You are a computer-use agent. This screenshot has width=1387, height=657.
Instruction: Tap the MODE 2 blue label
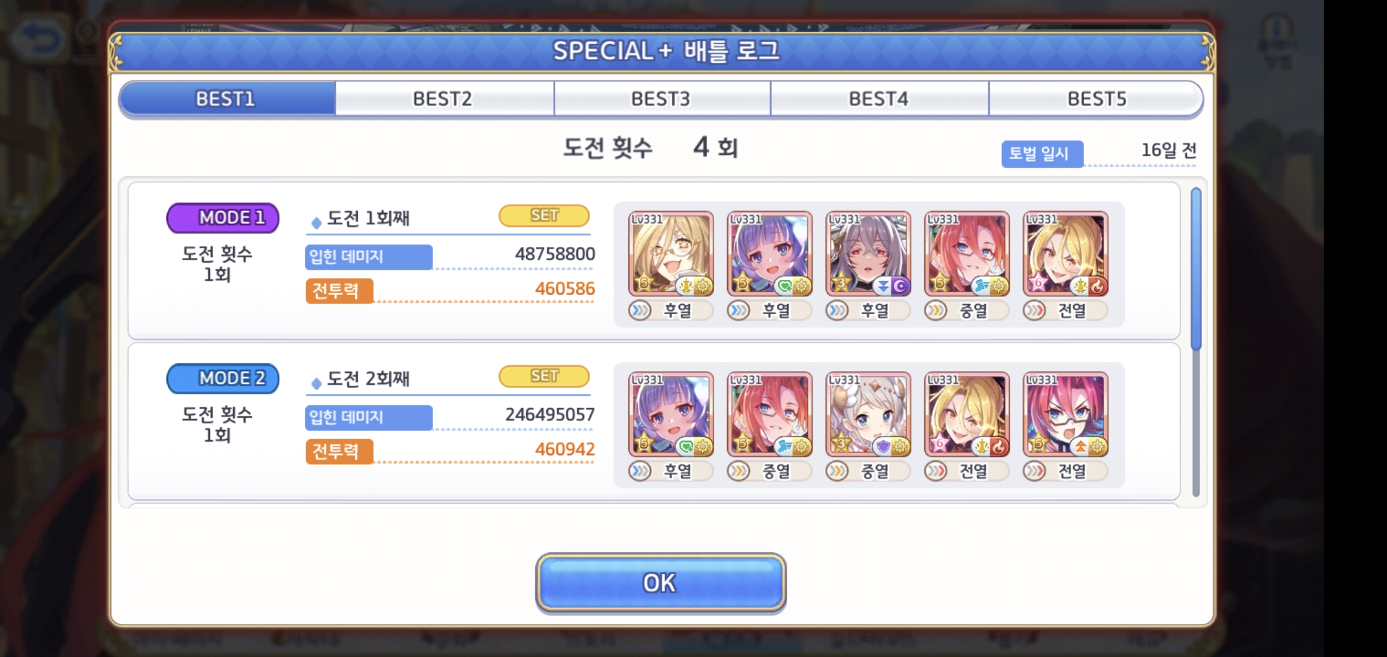pyautogui.click(x=223, y=378)
